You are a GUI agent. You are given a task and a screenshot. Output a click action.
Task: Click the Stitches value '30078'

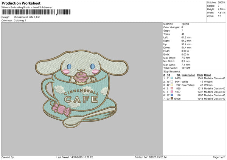click(221, 3)
